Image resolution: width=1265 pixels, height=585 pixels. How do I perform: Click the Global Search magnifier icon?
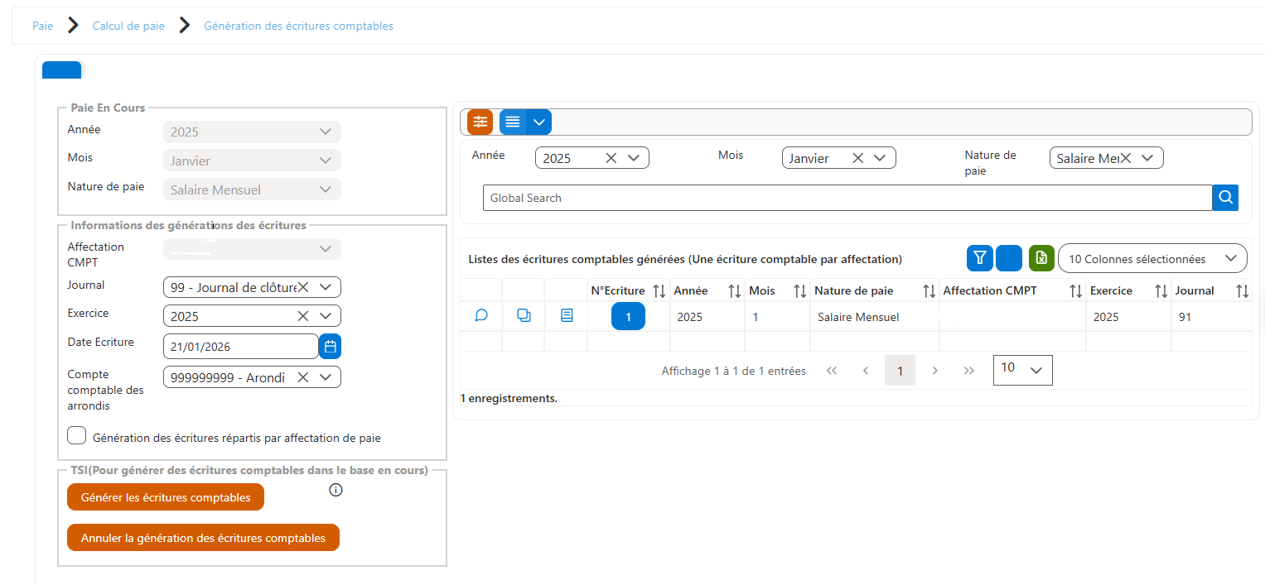point(1225,198)
